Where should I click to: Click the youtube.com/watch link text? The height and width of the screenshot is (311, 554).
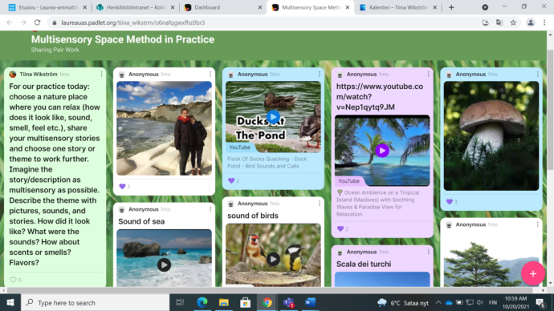(x=380, y=97)
